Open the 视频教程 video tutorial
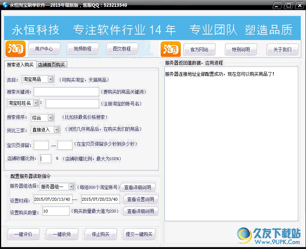The width and height of the screenshot is (306, 249). click(83, 49)
